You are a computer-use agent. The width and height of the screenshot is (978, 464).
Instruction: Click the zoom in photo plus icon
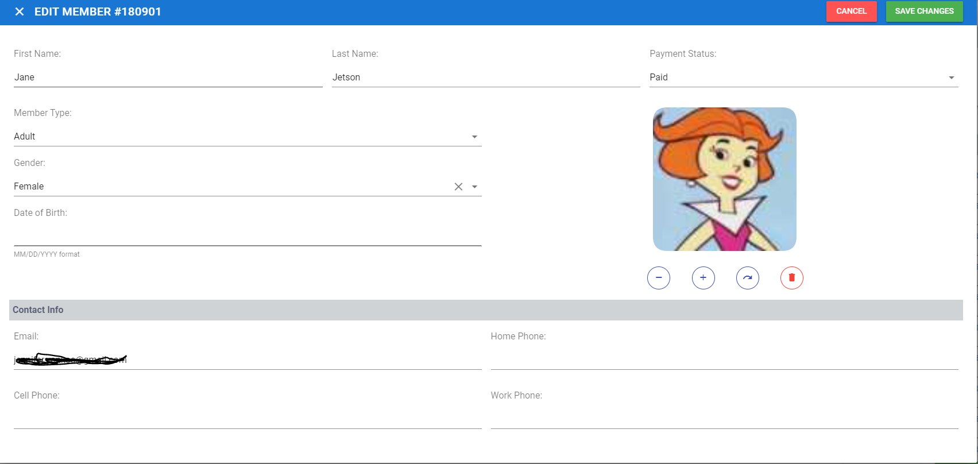pyautogui.click(x=703, y=278)
